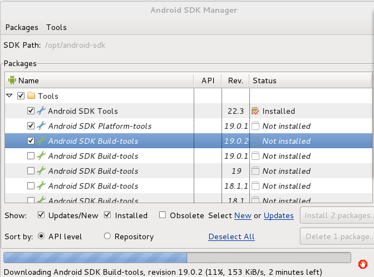Click the green wrench icon for Build-tools 19.0.1
374x277 pixels.
[x=41, y=155]
